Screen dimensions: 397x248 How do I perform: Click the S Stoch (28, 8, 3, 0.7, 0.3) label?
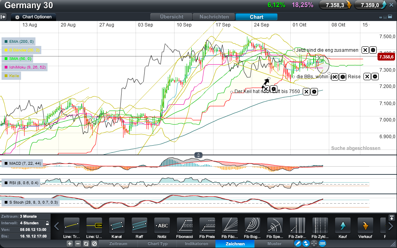tap(31, 202)
